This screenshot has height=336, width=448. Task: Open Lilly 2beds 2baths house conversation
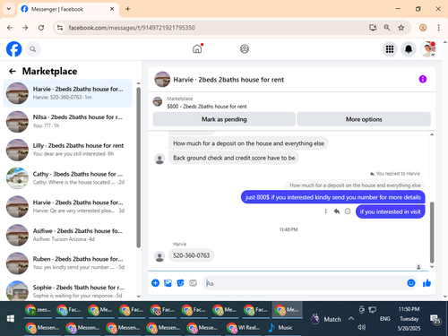click(x=67, y=150)
